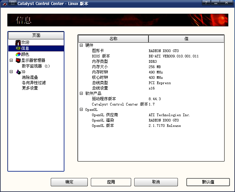The height and width of the screenshot is (192, 235).
Task: Select the 3D tree entry label
Action: pyautogui.click(x=23, y=72)
